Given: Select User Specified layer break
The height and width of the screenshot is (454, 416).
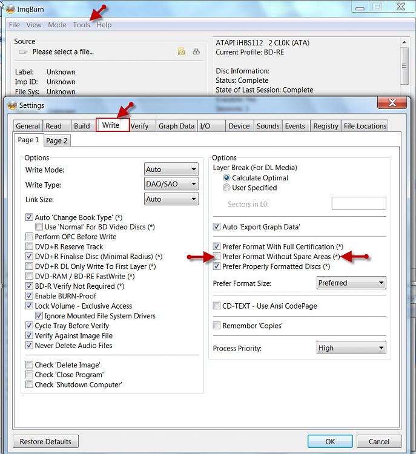Looking at the screenshot, I should coord(226,188).
